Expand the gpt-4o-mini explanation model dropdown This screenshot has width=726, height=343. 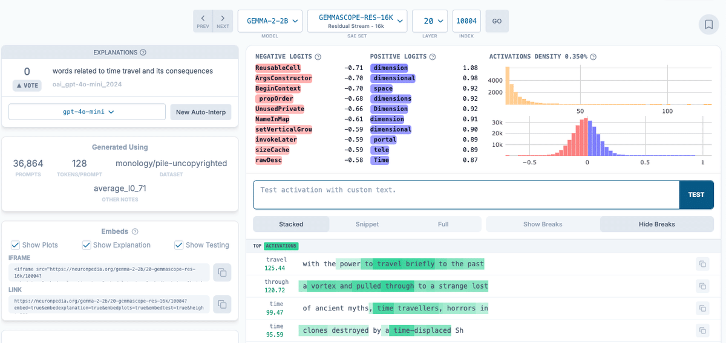tap(87, 112)
